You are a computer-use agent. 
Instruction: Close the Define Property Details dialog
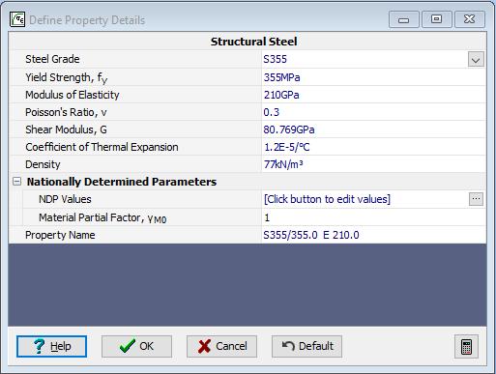pos(469,19)
